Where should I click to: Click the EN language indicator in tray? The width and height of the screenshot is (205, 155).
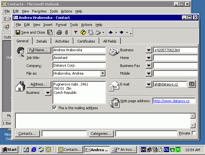[166, 150]
